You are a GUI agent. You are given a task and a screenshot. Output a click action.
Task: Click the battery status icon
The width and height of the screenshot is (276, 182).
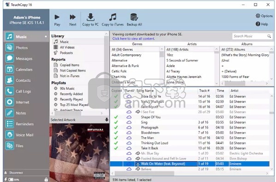[11, 180]
